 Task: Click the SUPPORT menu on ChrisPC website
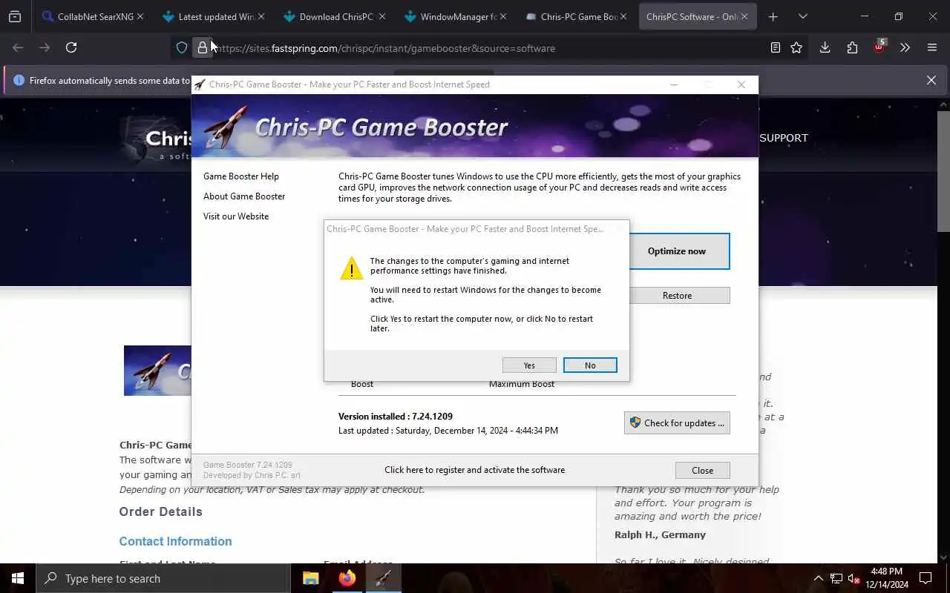coord(784,138)
